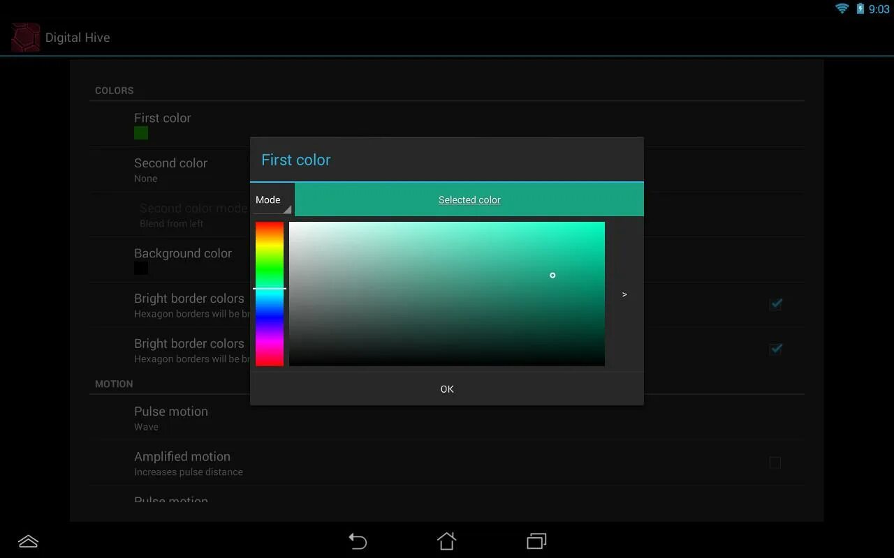Toggle the second Bright border colors checkbox
The height and width of the screenshot is (558, 894).
click(x=775, y=349)
